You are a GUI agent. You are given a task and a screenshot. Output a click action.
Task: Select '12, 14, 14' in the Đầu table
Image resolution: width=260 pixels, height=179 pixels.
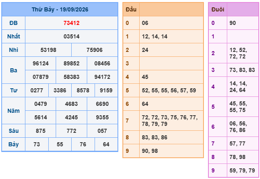click(154, 36)
